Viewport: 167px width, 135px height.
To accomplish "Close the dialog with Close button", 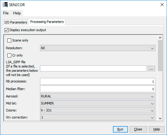I will coord(138,130).
